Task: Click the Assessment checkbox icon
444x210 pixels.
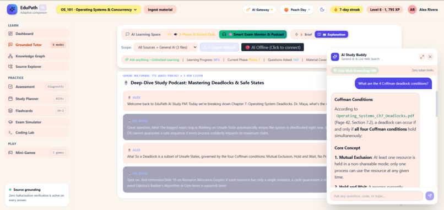Action: click(x=10, y=87)
